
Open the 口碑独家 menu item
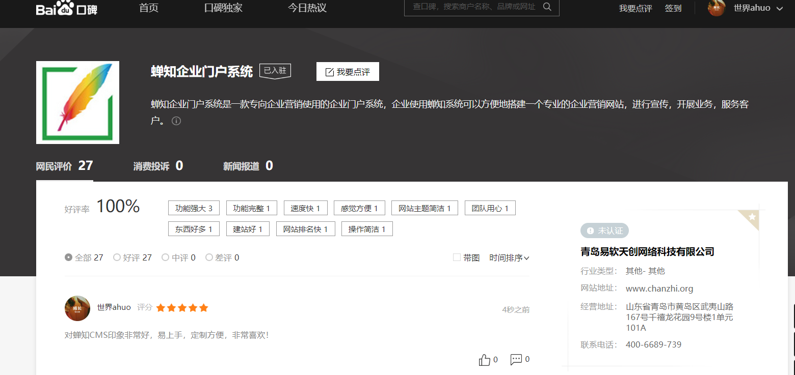click(x=223, y=8)
